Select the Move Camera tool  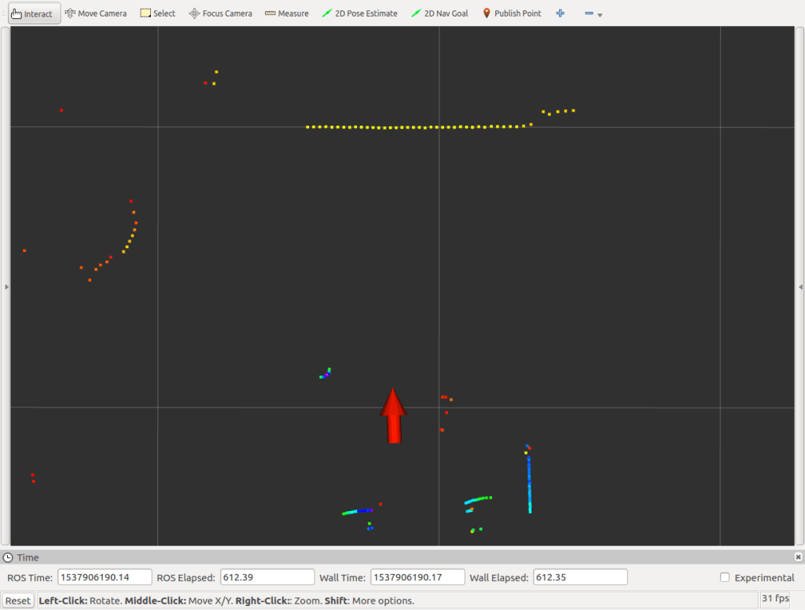pyautogui.click(x=95, y=13)
